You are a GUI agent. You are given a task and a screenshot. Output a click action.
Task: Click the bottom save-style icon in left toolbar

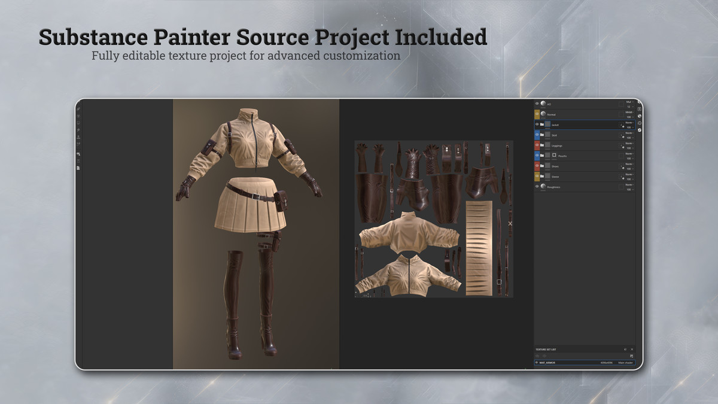[78, 168]
